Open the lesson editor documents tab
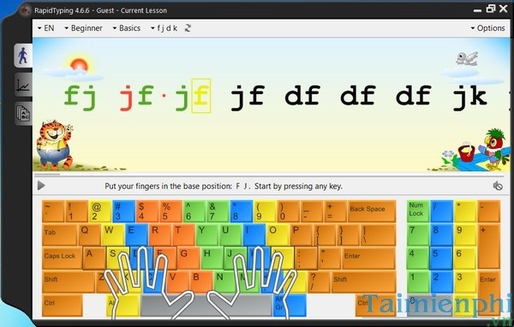514x327 pixels. click(x=24, y=113)
